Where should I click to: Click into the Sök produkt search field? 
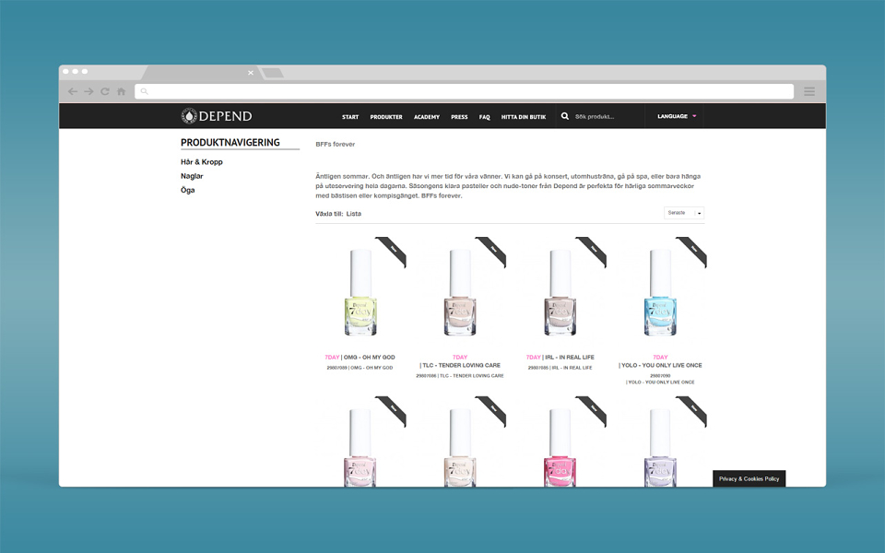pyautogui.click(x=605, y=116)
